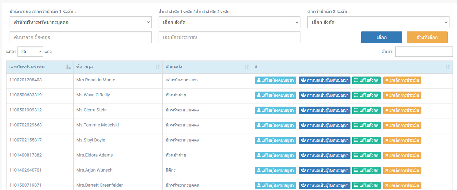Image resolution: width=457 pixels, height=190 pixels.
Task: Focus the ค้นหาจาก ชื่อ-สกุล field
Action: click(81, 37)
